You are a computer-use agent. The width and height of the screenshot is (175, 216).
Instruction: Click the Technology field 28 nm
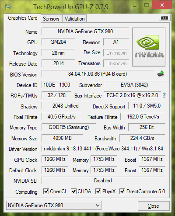click(x=58, y=53)
